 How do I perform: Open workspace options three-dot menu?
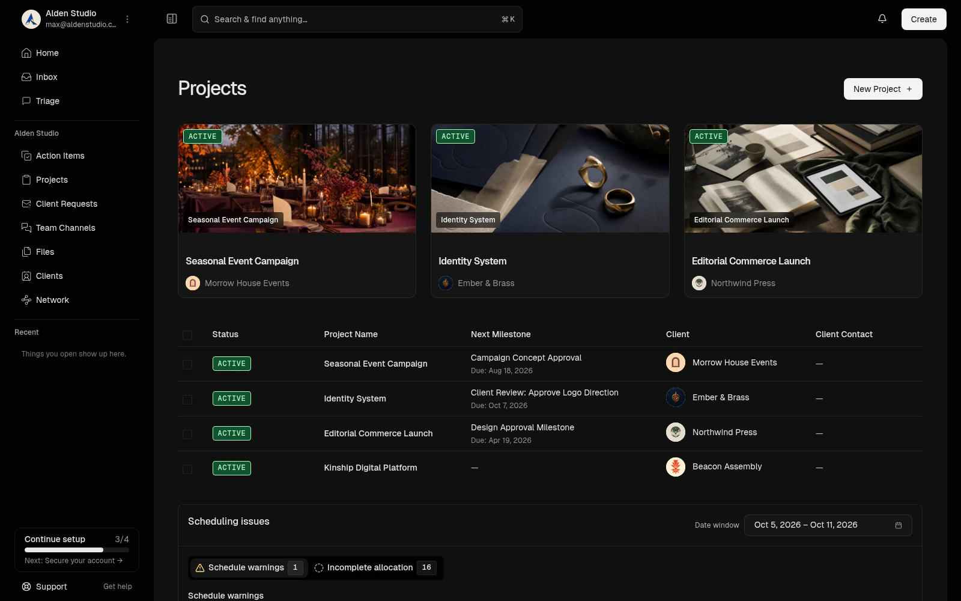click(127, 19)
